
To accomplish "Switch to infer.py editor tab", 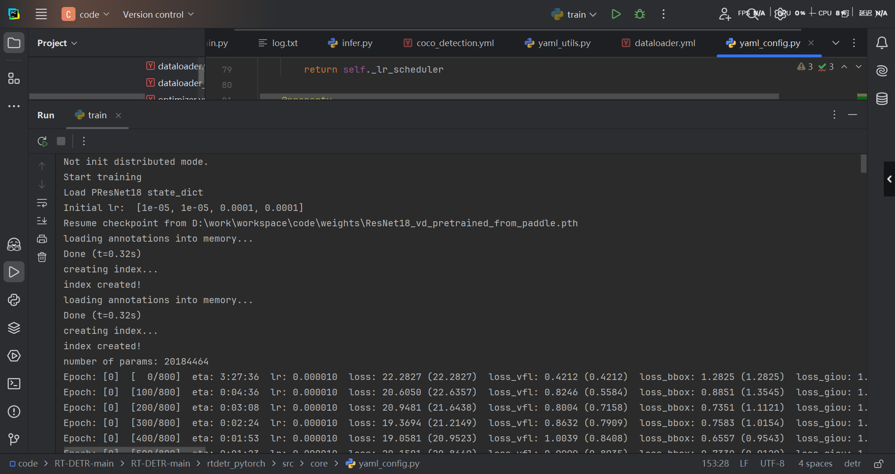I will (350, 43).
